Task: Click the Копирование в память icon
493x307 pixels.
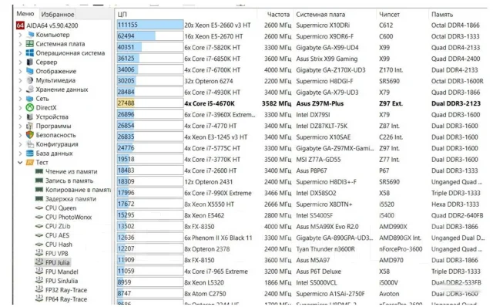Action: tap(39, 190)
